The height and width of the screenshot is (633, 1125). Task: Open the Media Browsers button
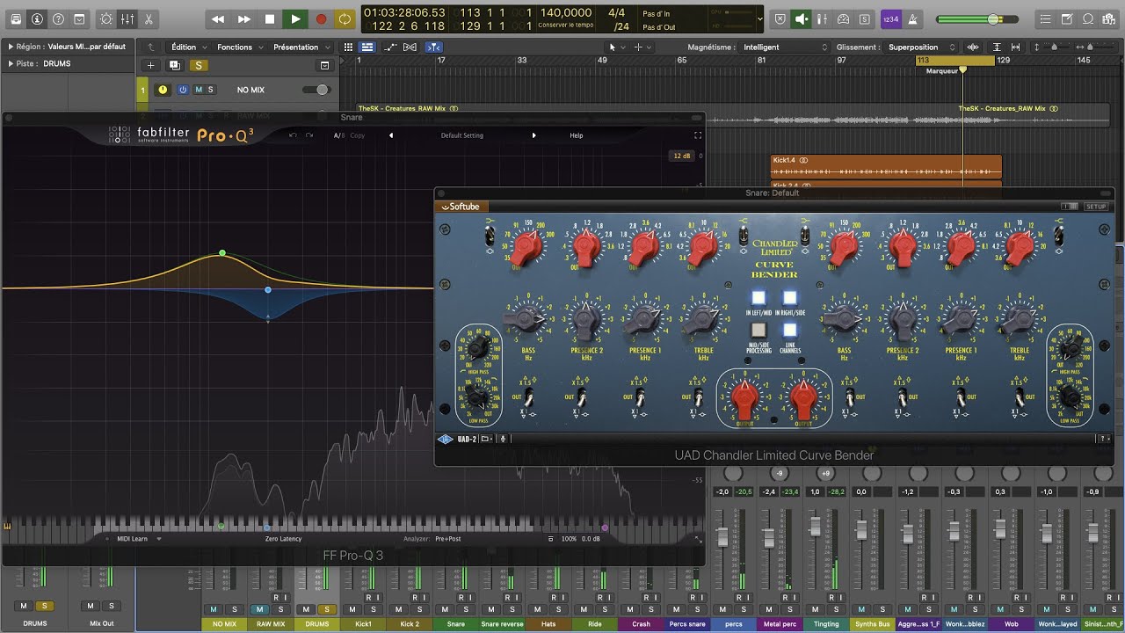1109,18
